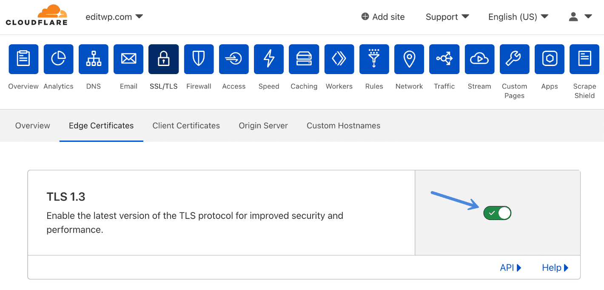This screenshot has height=290, width=604.
Task: Open the Network location pin icon
Action: pos(409,59)
